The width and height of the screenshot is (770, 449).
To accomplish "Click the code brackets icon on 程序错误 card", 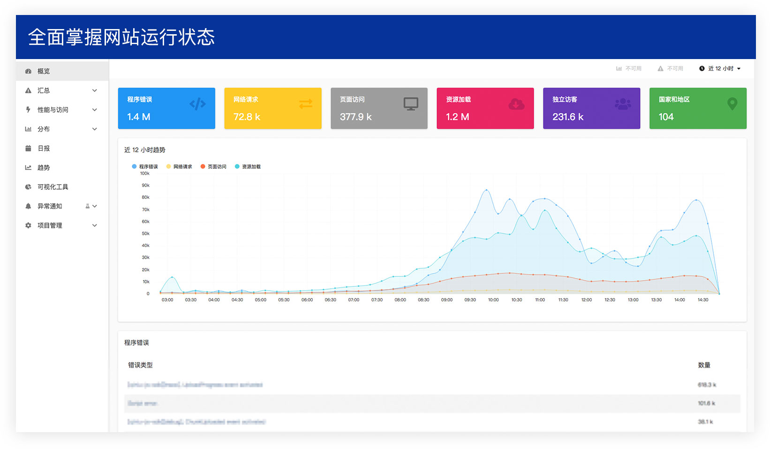I will (x=197, y=104).
